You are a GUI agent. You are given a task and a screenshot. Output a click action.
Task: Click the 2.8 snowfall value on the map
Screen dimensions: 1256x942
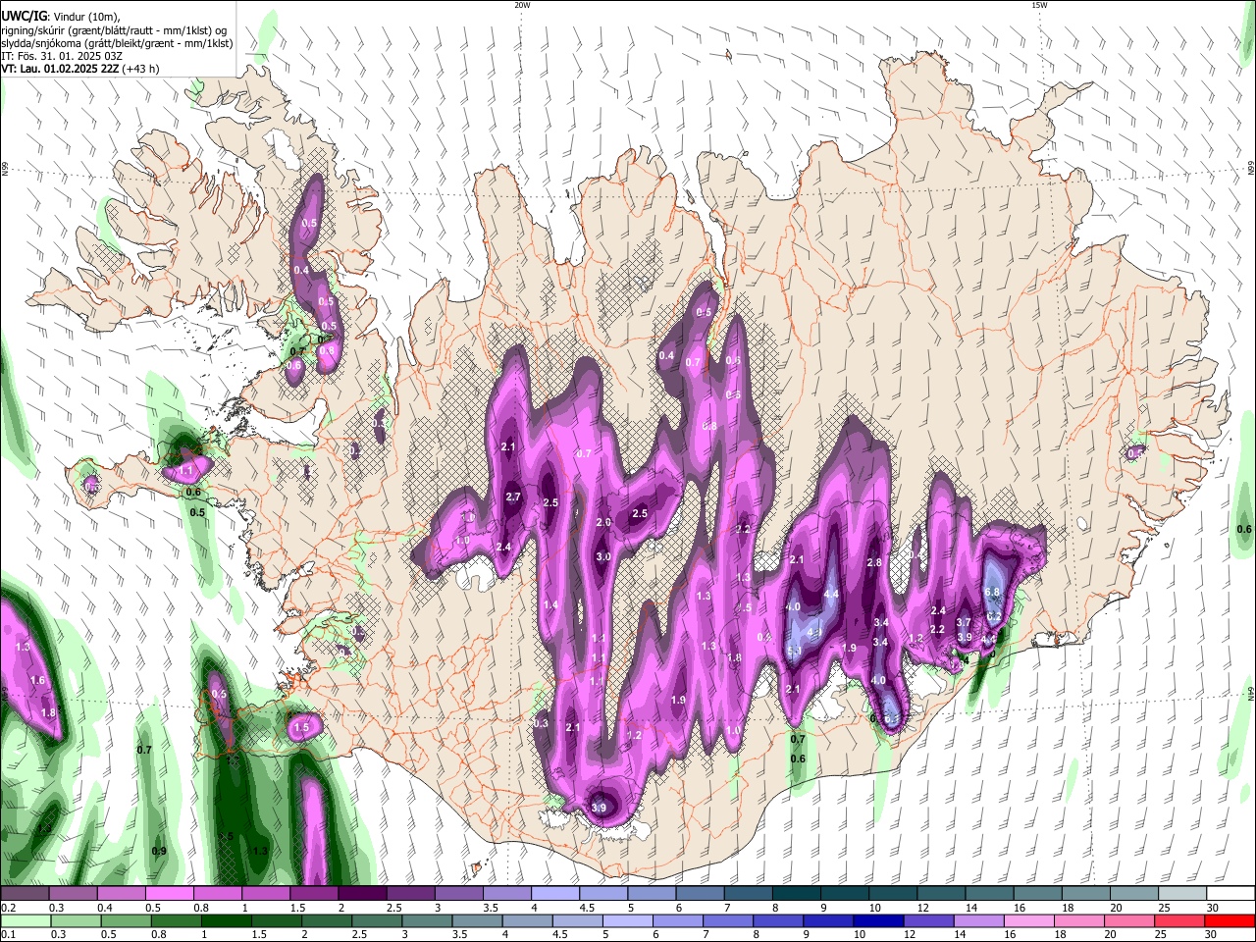point(874,562)
